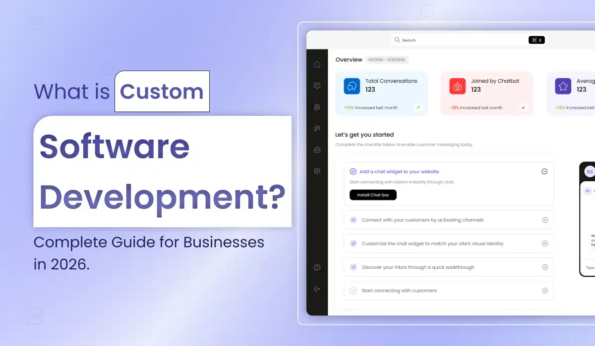
Task: Open the chat messages sidebar icon
Action: click(x=317, y=86)
